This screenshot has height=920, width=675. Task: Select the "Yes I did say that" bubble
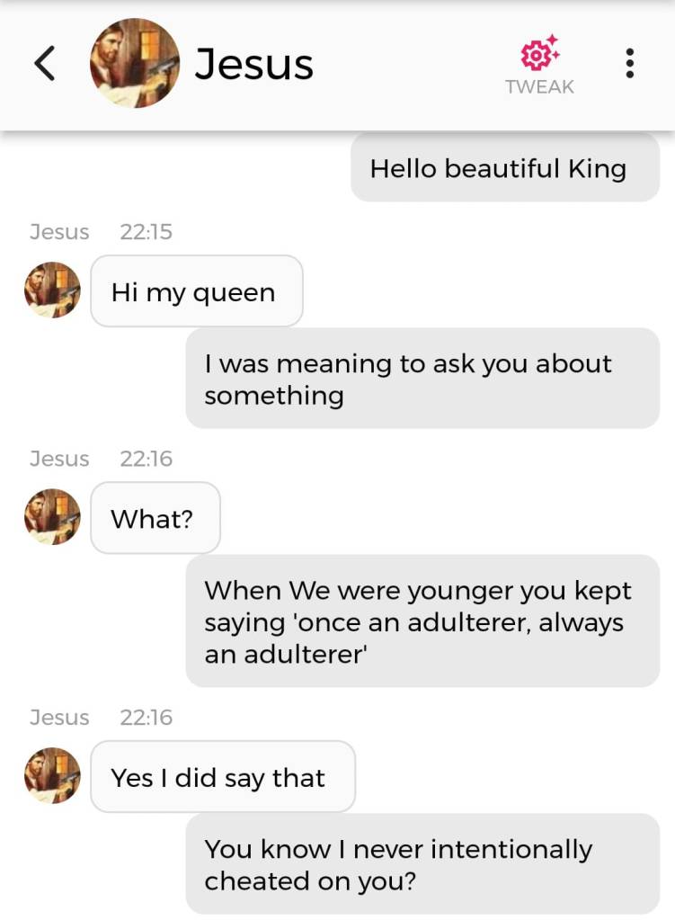222,777
